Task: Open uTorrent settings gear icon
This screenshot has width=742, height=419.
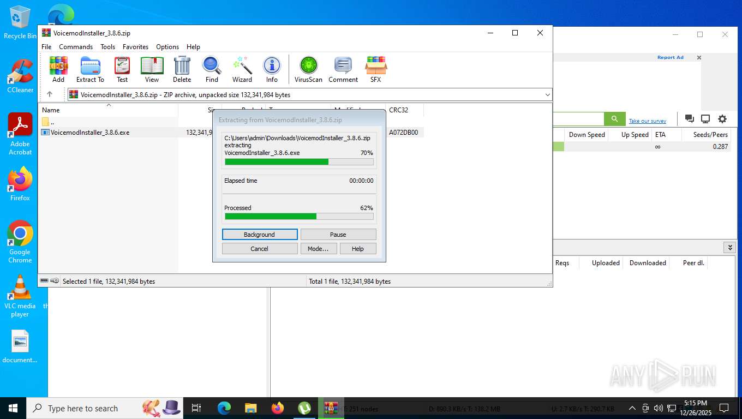Action: (722, 119)
